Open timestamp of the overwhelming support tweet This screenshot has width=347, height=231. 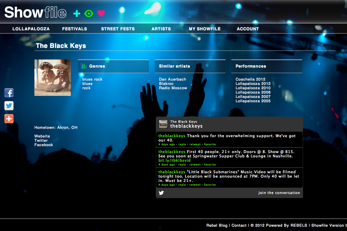pos(167,144)
